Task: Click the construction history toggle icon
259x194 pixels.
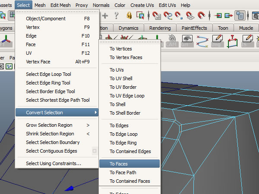Action: tap(240, 15)
